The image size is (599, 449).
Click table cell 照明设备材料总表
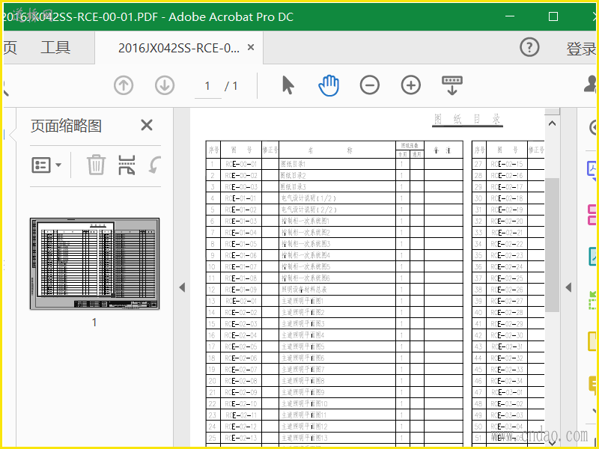click(x=338, y=290)
